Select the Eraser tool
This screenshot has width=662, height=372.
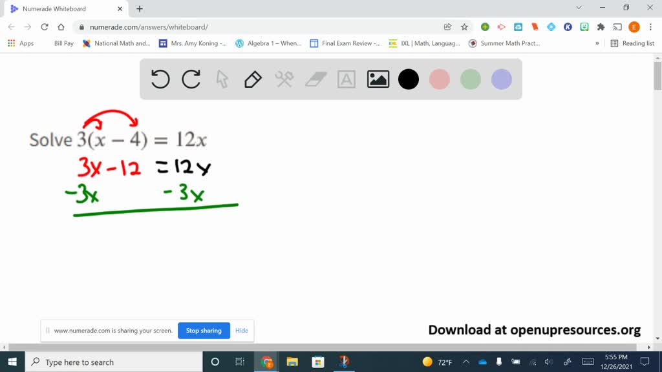(x=315, y=79)
